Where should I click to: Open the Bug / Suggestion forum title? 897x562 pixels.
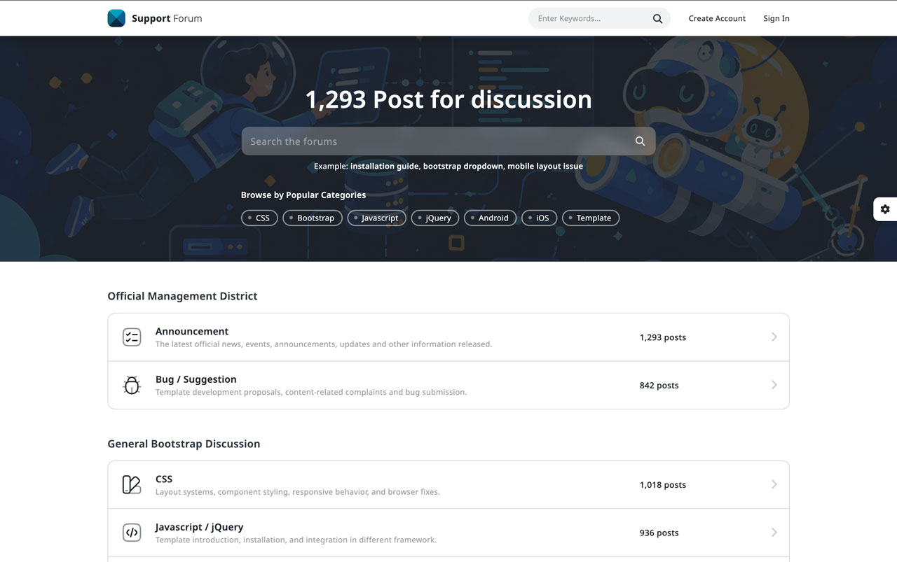pyautogui.click(x=196, y=379)
